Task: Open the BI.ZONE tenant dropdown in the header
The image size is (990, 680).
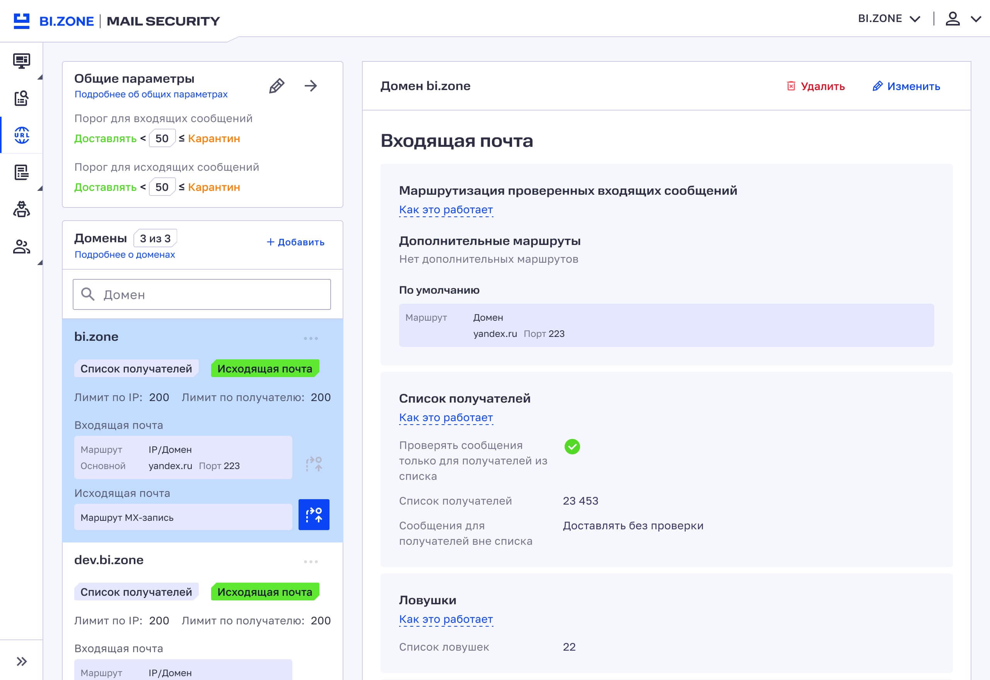Action: [891, 19]
